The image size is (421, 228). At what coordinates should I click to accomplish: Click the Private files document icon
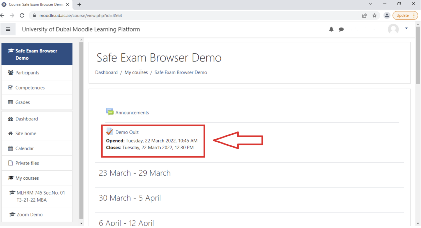pos(10,163)
